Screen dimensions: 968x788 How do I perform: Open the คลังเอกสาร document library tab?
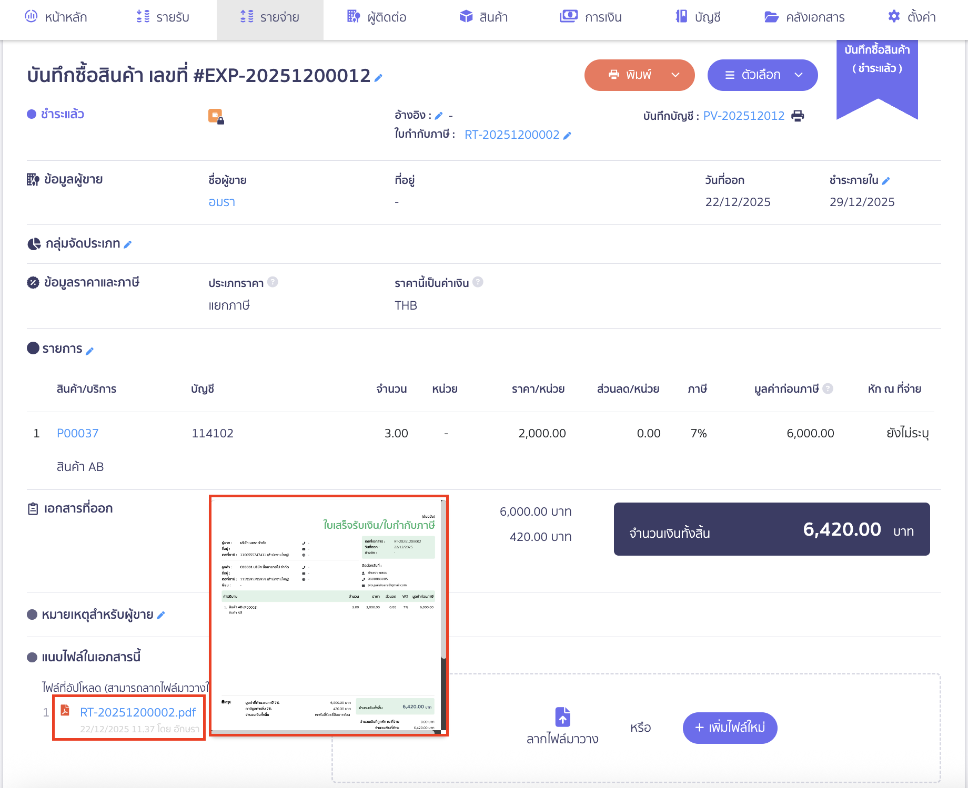804,17
